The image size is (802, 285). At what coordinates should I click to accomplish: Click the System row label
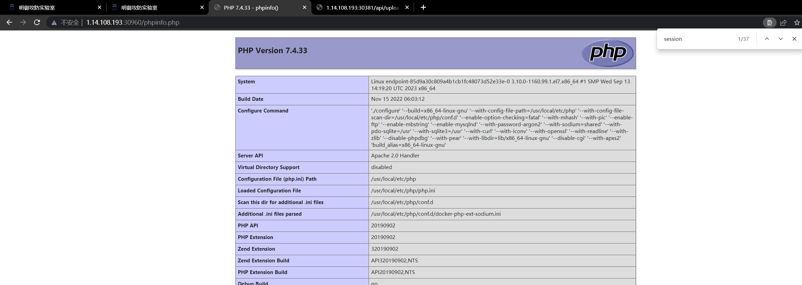[x=246, y=82]
